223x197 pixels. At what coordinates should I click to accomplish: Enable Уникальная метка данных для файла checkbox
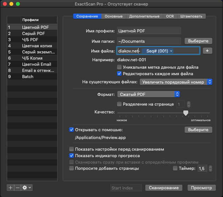click(119, 67)
